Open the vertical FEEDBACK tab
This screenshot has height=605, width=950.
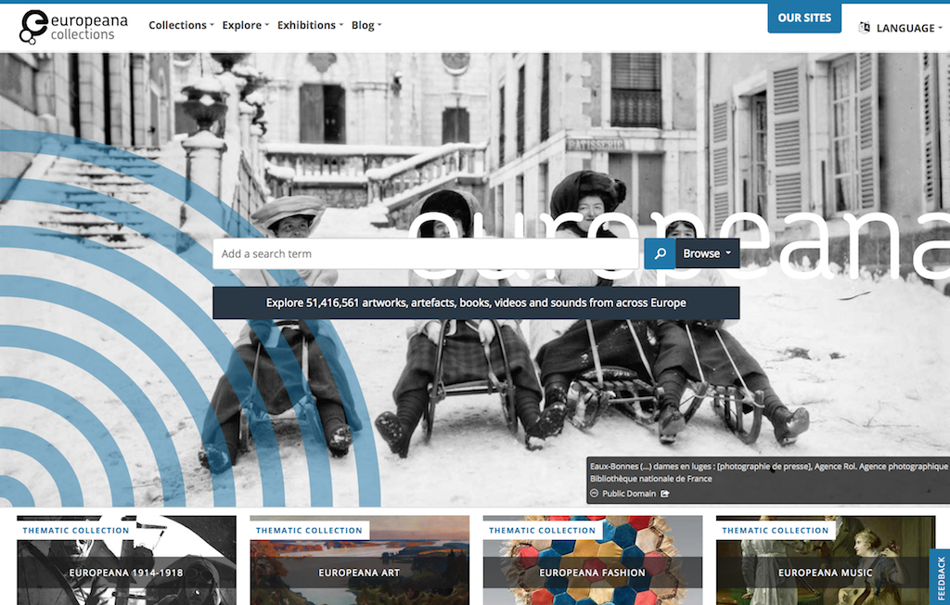pos(941,575)
